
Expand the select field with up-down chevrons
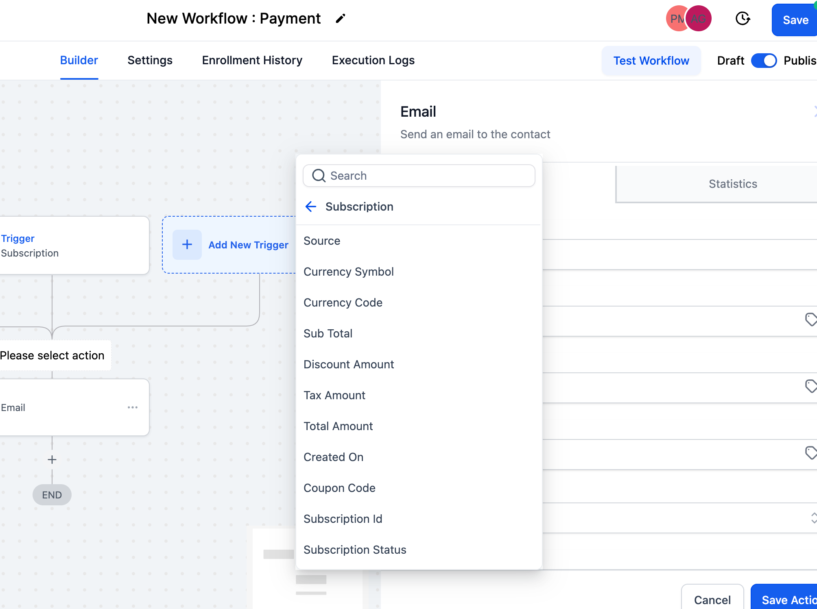pos(813,518)
